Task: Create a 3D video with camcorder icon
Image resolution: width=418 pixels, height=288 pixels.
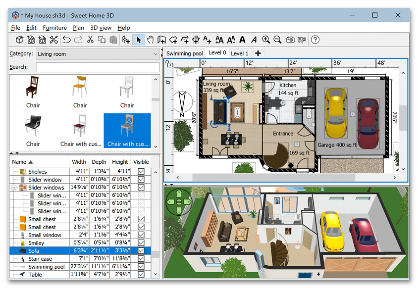Action: click(x=302, y=40)
